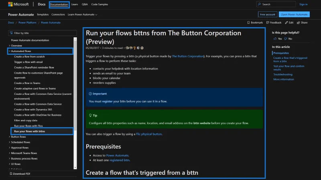Screen dimensions: 321x180
Task: Expand Microsoft Teams flows node
Action: pyautogui.click(x=9, y=153)
